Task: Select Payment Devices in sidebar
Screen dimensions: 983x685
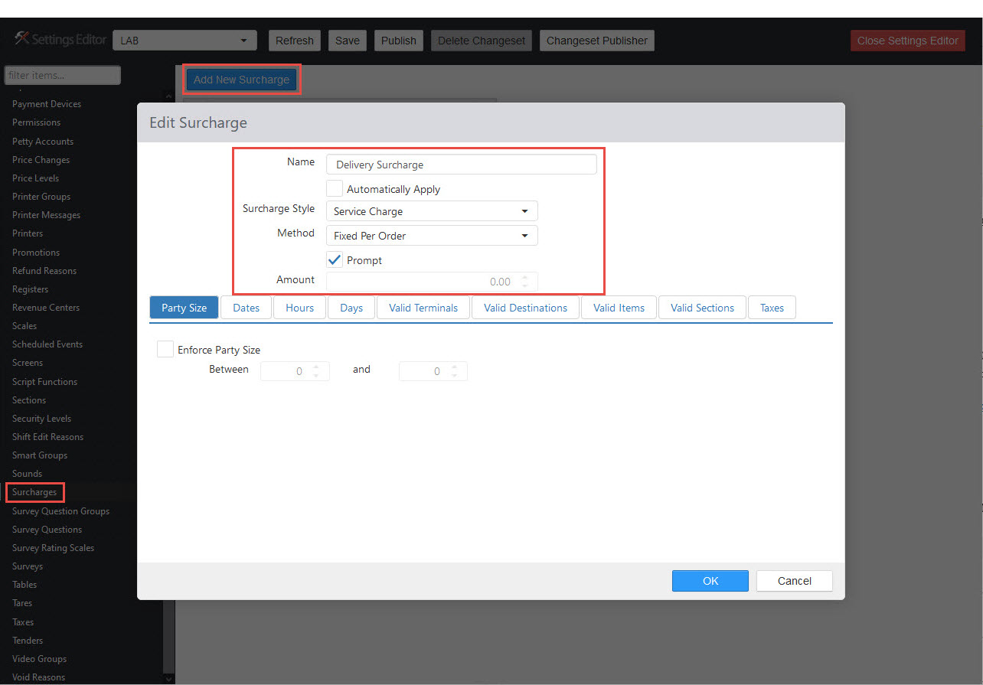Action: pos(47,104)
